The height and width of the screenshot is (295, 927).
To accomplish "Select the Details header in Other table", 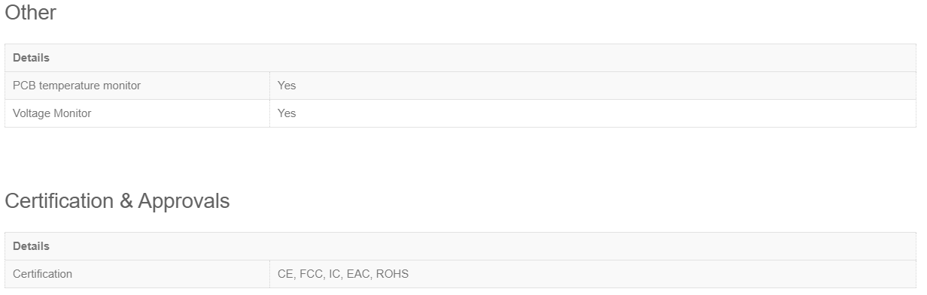I will coord(31,58).
